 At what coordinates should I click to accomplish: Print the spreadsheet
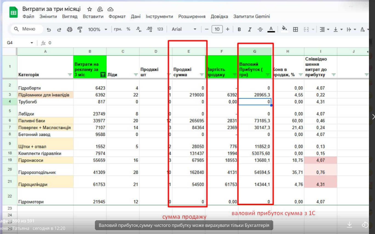click(x=70, y=29)
